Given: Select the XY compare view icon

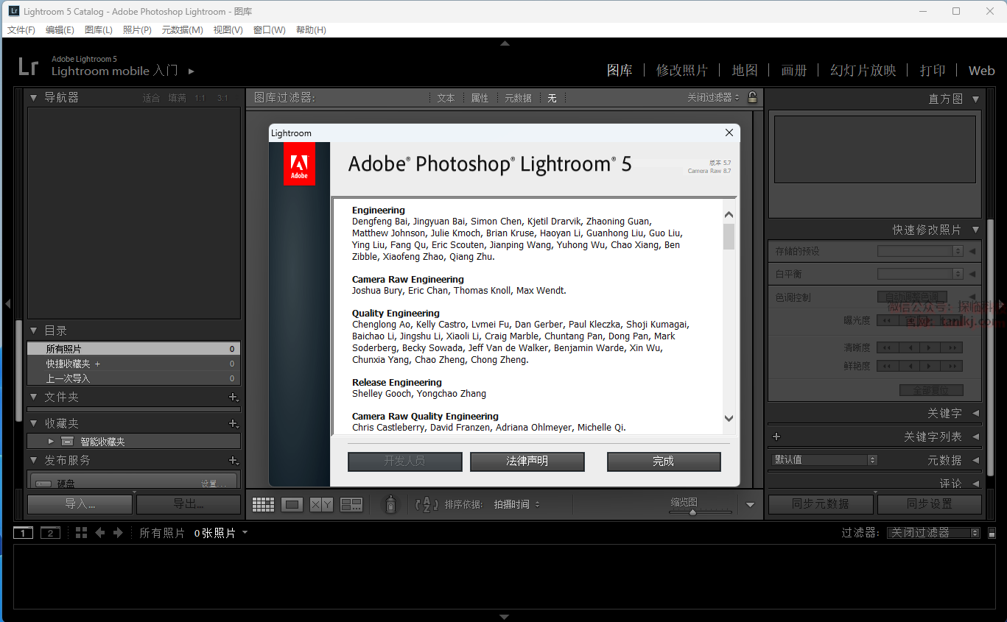Looking at the screenshot, I should pos(321,504).
